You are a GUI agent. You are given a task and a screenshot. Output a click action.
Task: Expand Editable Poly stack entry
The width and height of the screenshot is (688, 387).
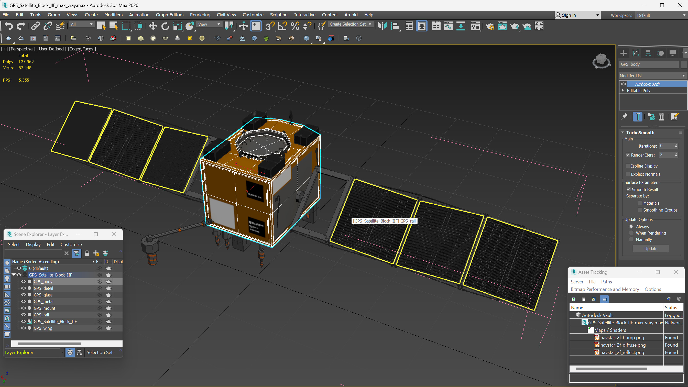pos(623,91)
